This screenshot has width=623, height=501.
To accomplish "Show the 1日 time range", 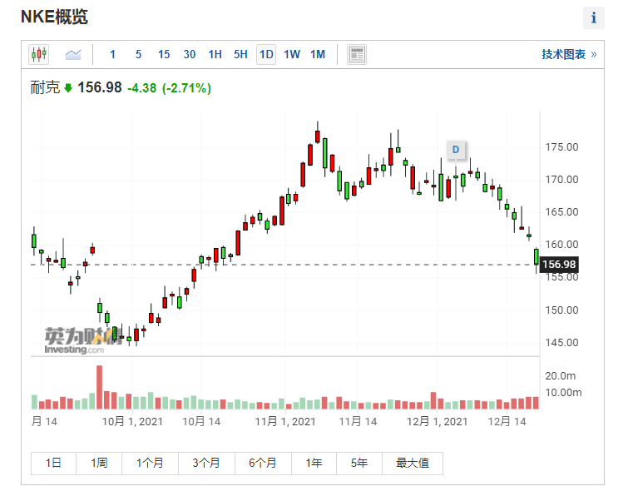I will point(53,464).
